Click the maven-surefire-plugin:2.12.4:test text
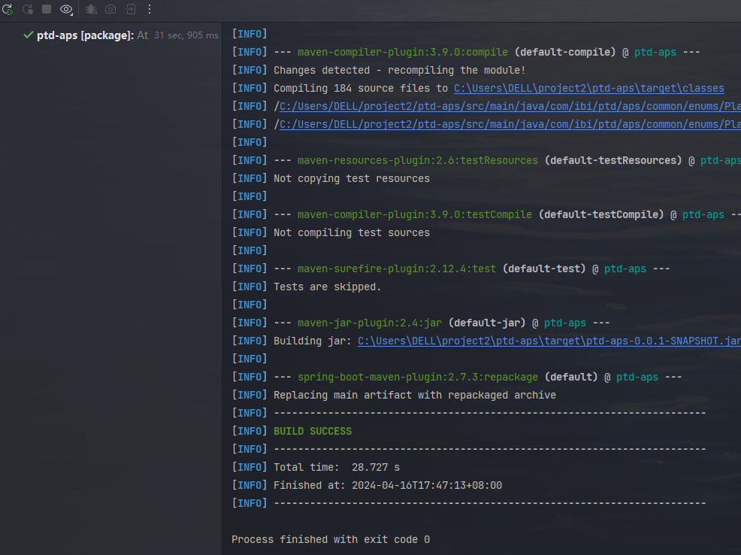This screenshot has height=555, width=741. (x=397, y=269)
